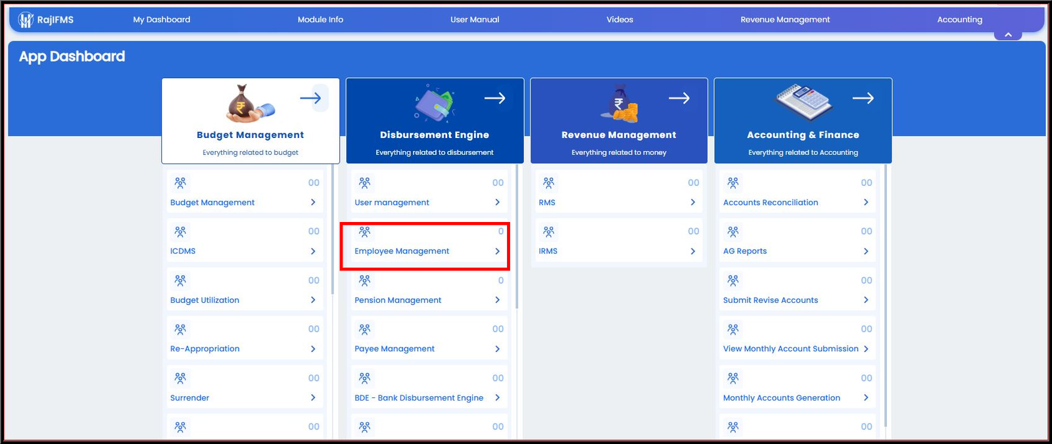This screenshot has height=444, width=1052.
Task: Click chevron beside User management
Action: coord(497,202)
